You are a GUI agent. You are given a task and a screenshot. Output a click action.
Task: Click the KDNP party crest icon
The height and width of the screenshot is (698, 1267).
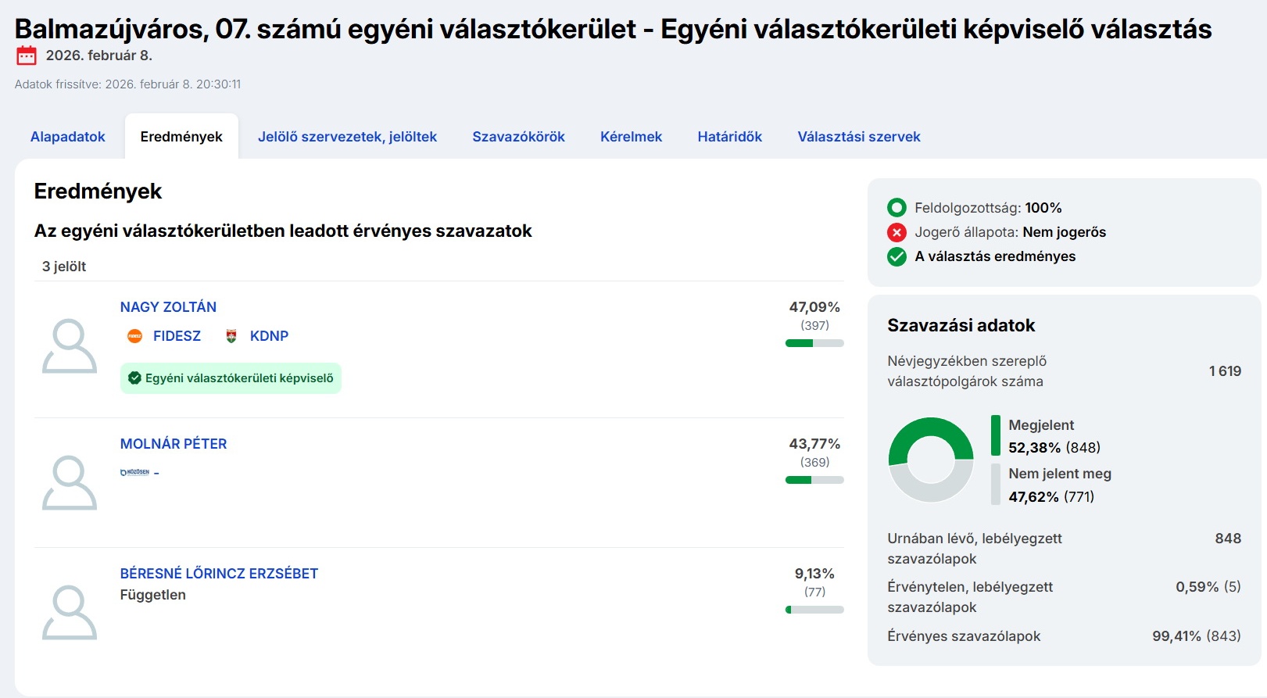pos(231,336)
